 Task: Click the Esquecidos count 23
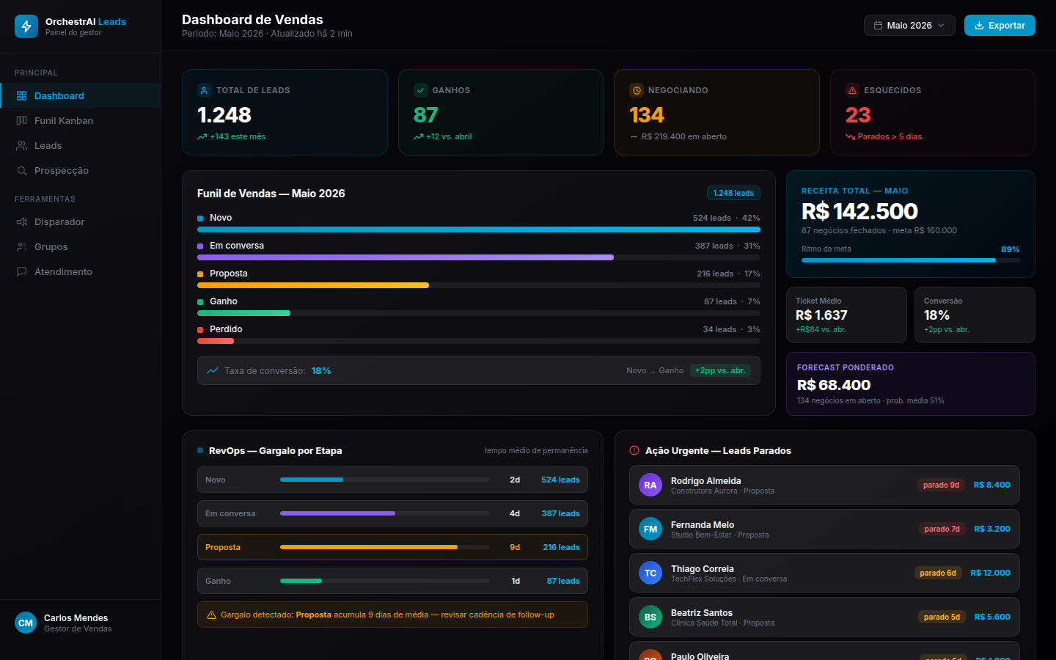point(858,116)
